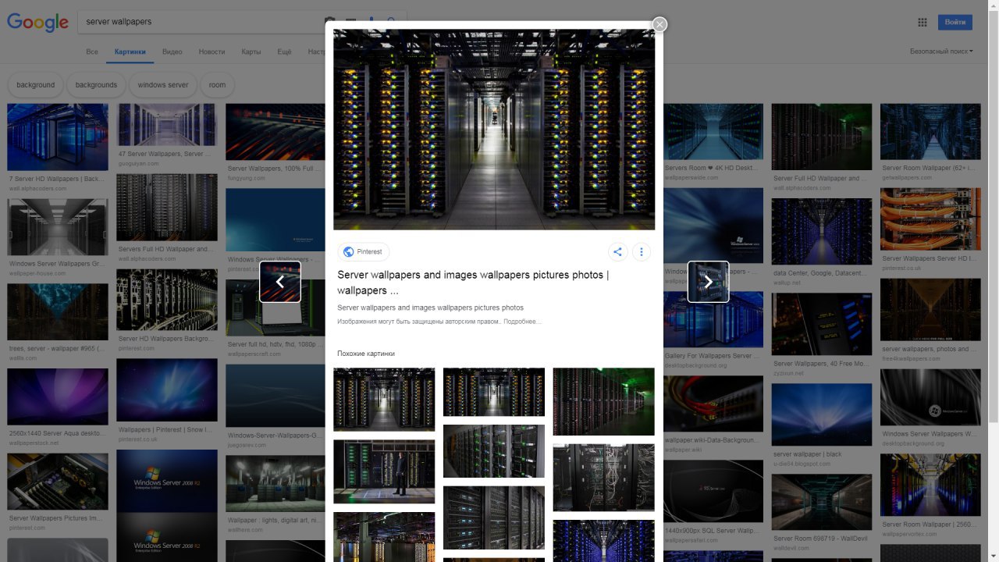Open the 'Server Room Wallpaper | 2560...' thumbnail
The image size is (999, 562).
pyautogui.click(x=930, y=485)
